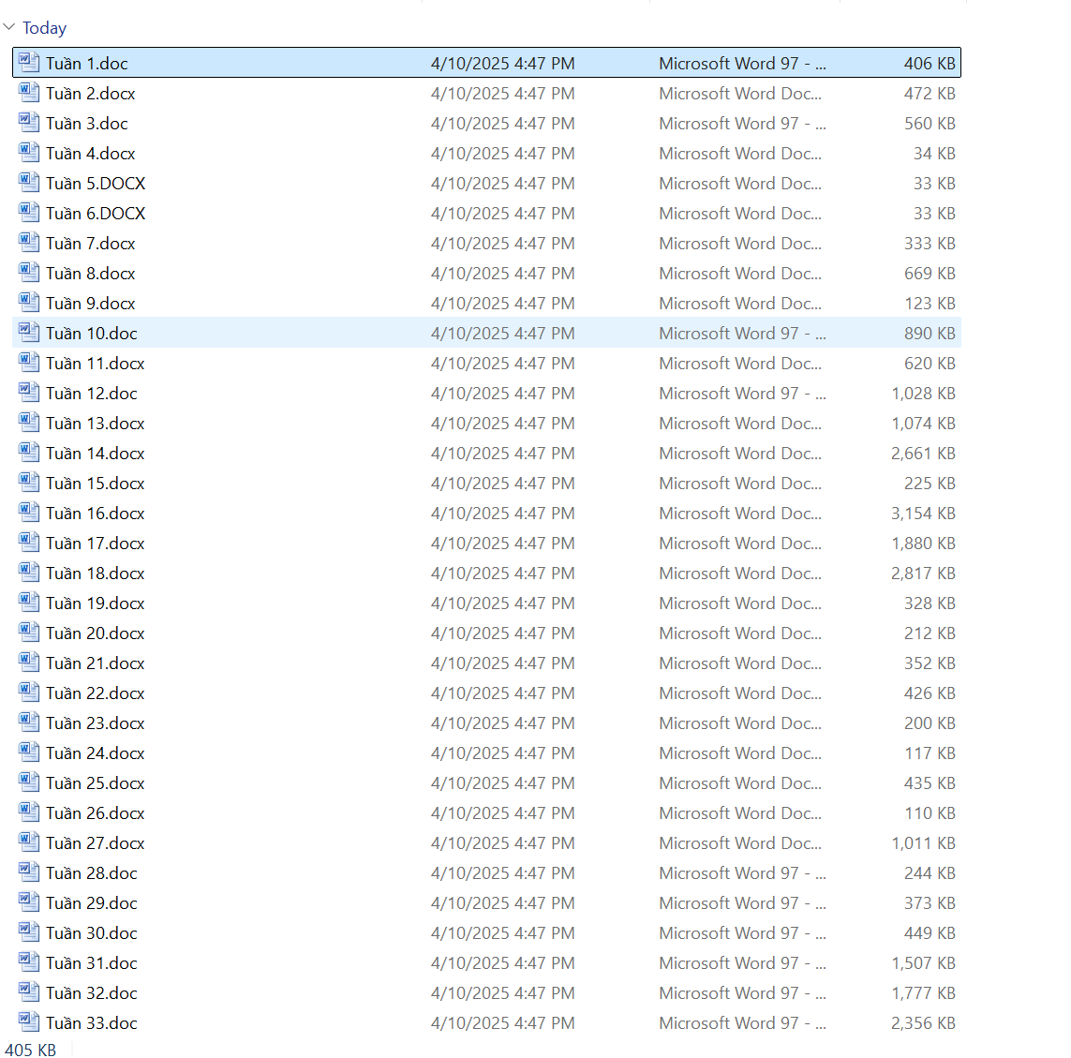Click the Tuần 20.docx name label

pyautogui.click(x=96, y=633)
